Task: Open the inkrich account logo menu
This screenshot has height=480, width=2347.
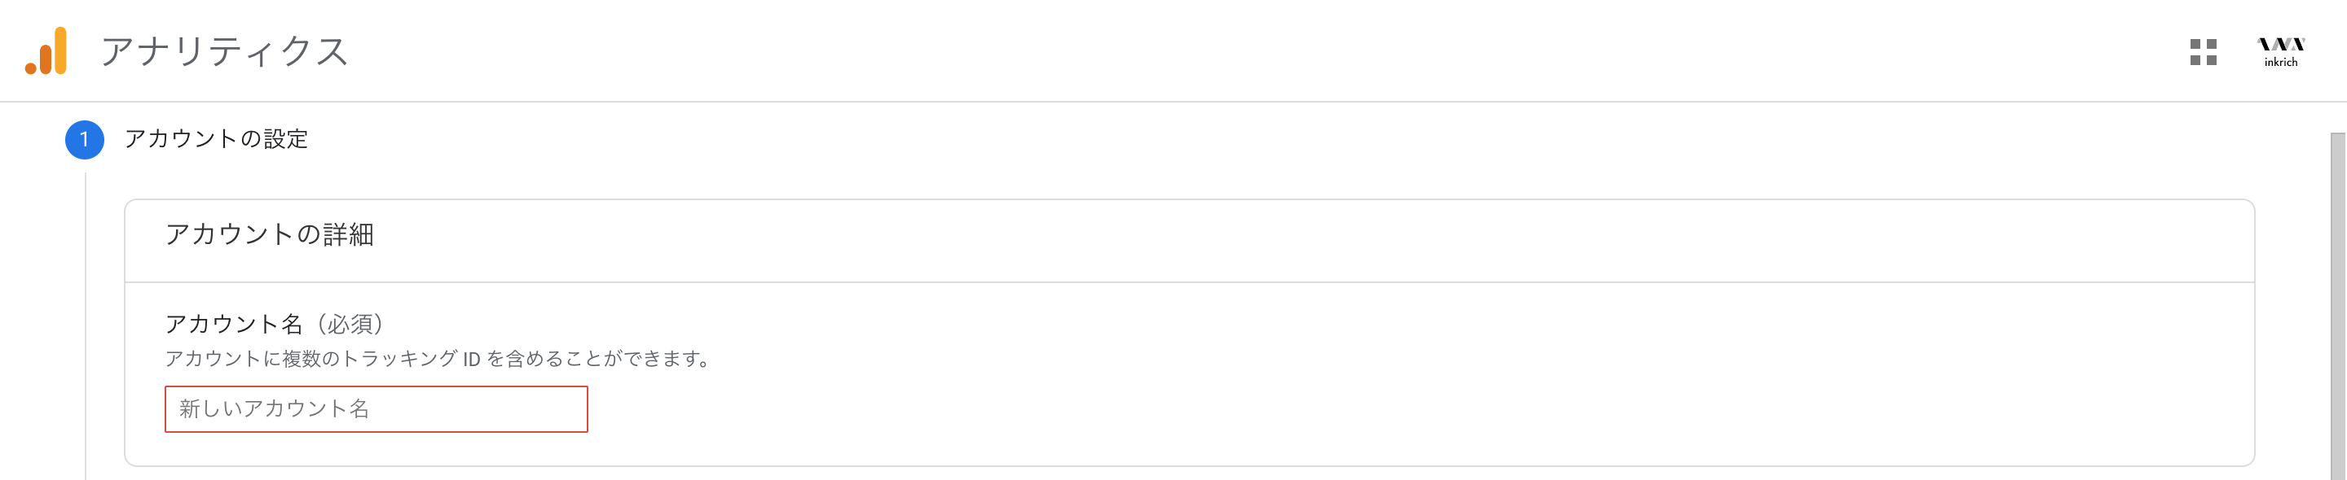Action: tap(2280, 52)
